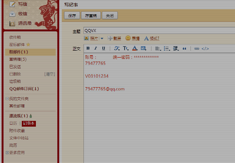Image resolution: width=235 pixels, height=163 pixels.
Task: Open the indent options in toolbar
Action: (176, 49)
